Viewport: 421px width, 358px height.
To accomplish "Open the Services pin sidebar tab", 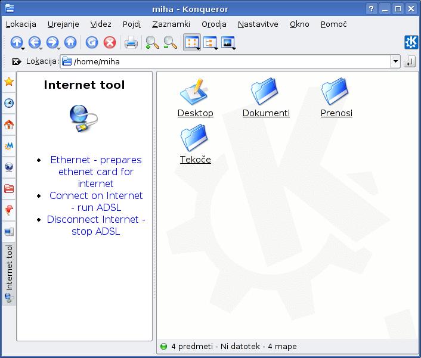I will click(x=9, y=210).
